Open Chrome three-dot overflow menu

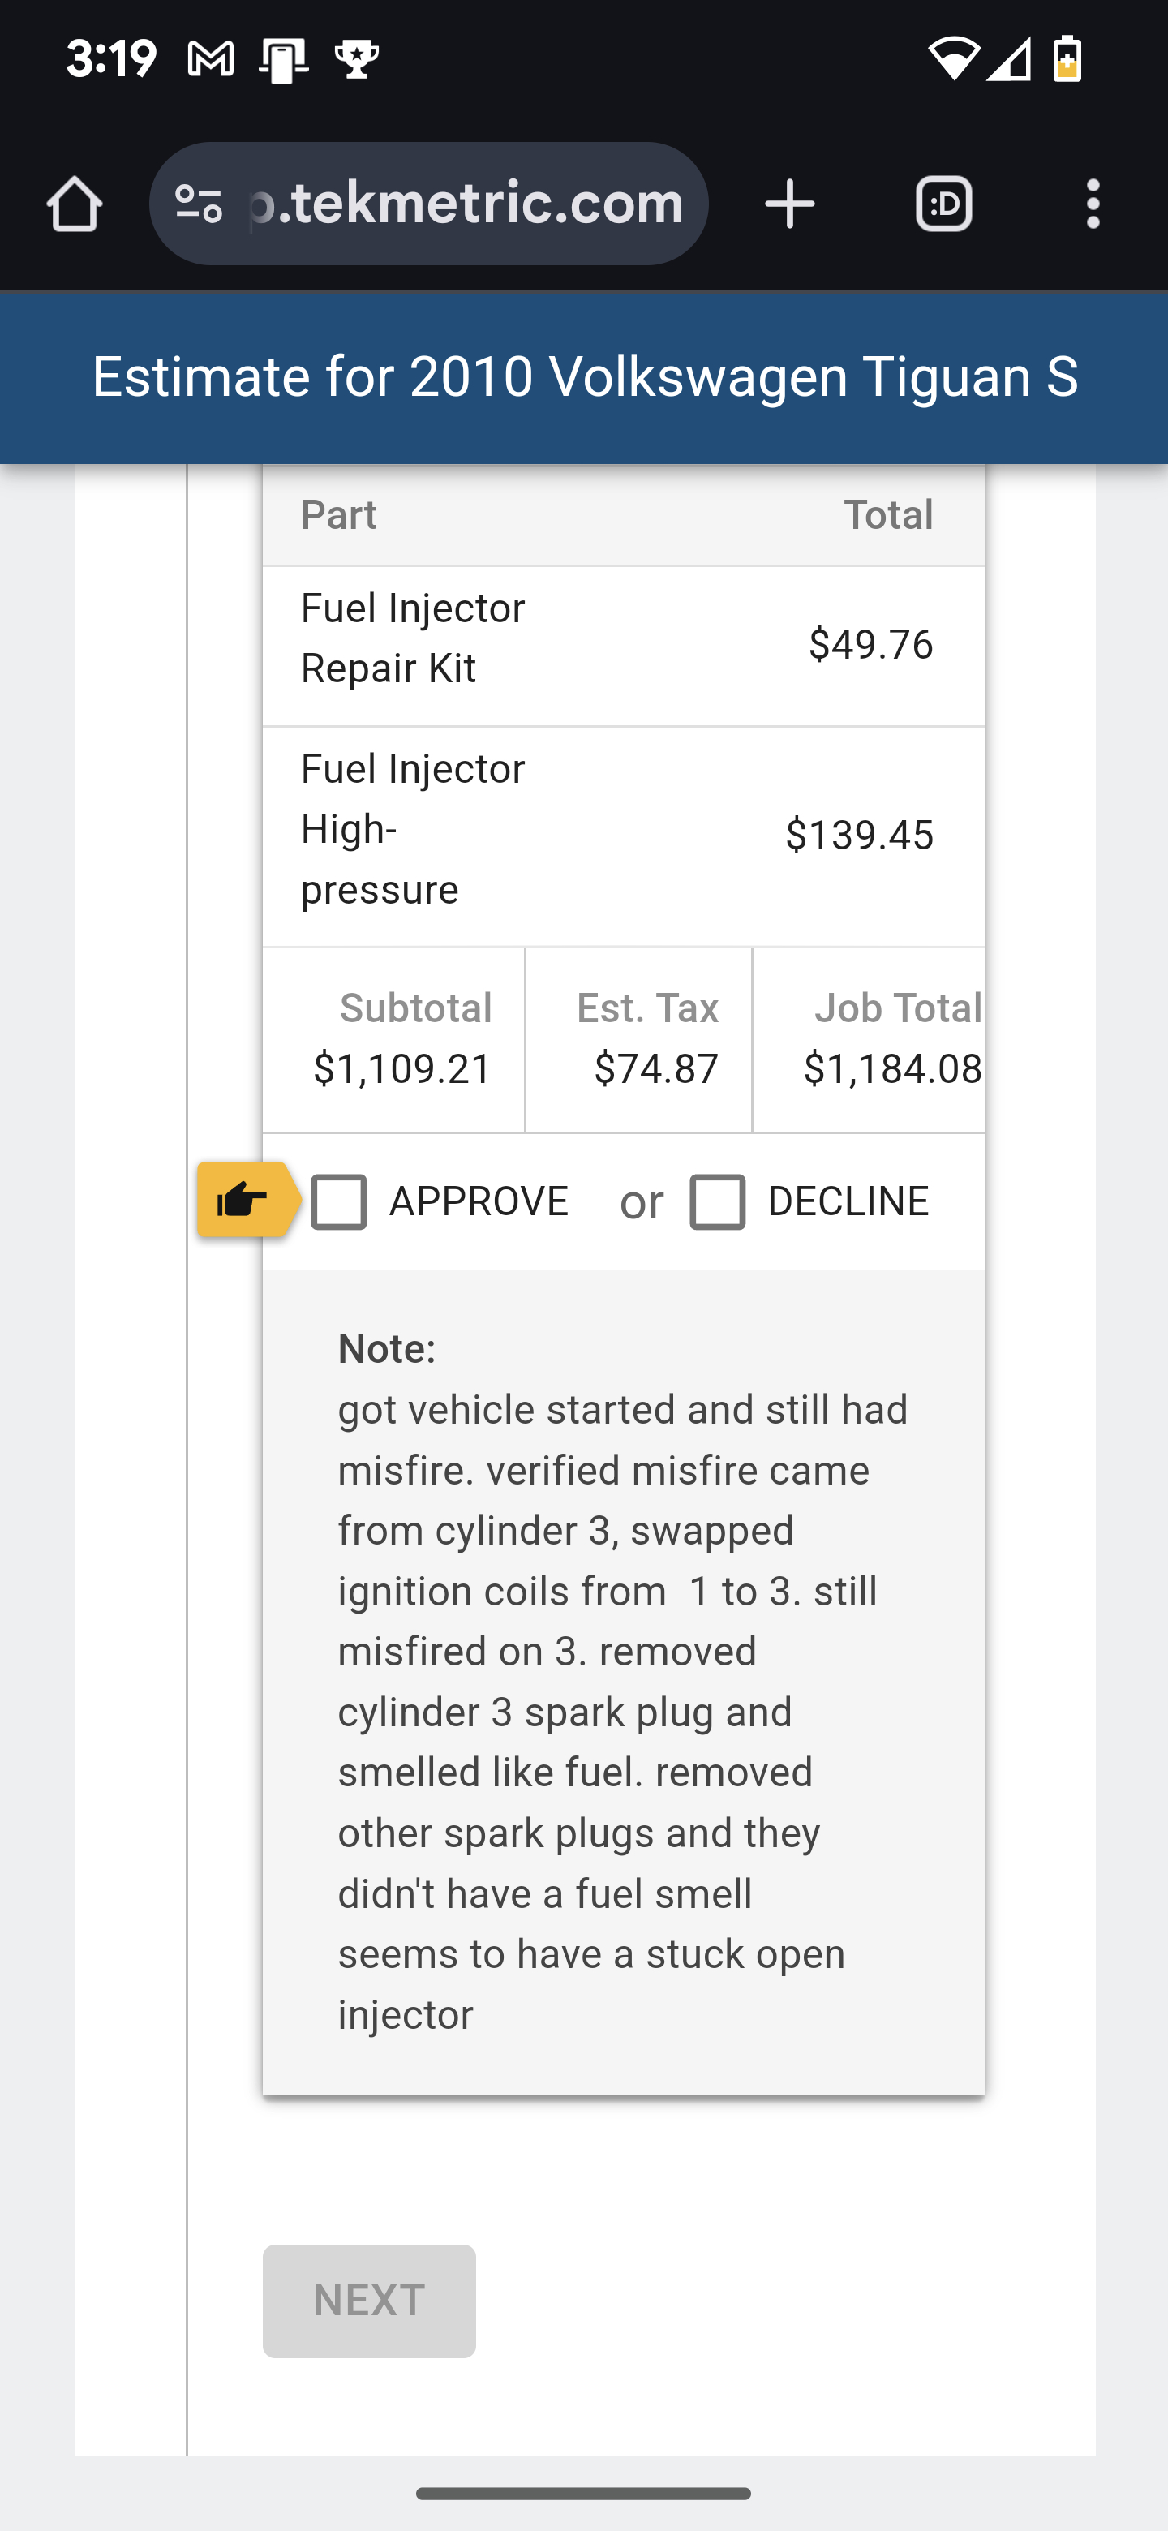coord(1093,204)
